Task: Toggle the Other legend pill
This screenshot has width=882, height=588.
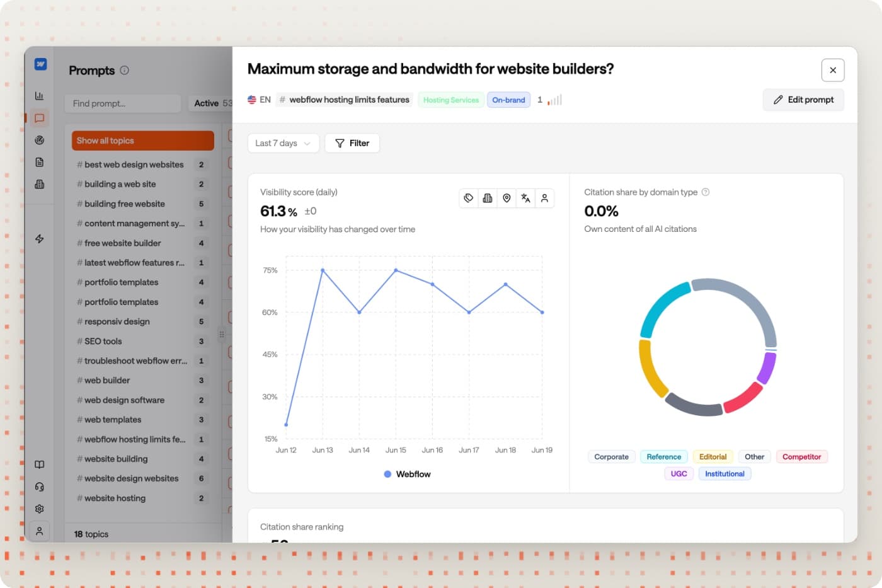Action: click(x=754, y=457)
